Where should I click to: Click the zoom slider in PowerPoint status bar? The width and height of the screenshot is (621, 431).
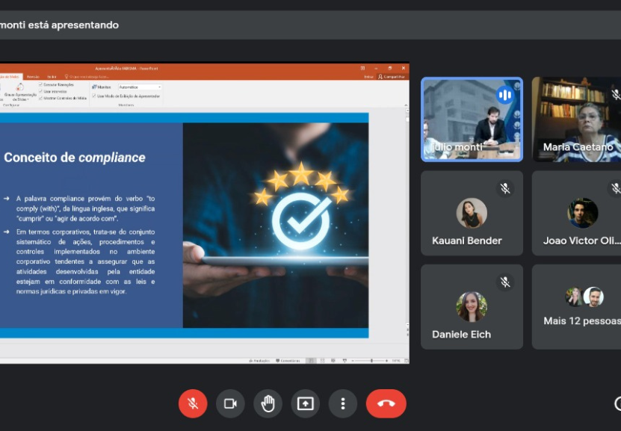click(x=371, y=361)
